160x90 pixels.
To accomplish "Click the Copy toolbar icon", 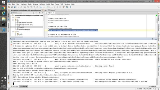I will point(28,7).
